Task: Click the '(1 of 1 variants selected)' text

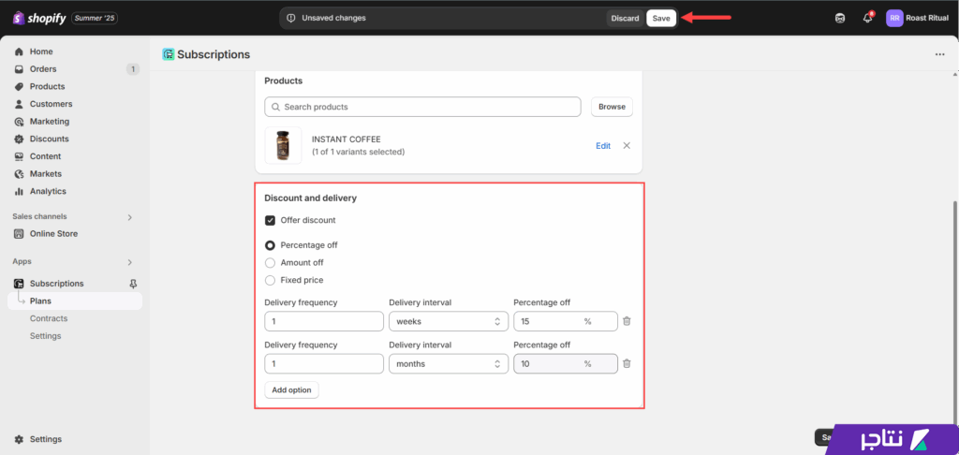Action: coord(359,152)
